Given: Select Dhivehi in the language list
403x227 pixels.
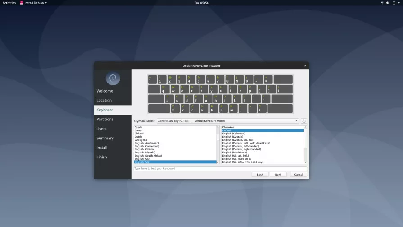Looking at the screenshot, I should point(175,134).
